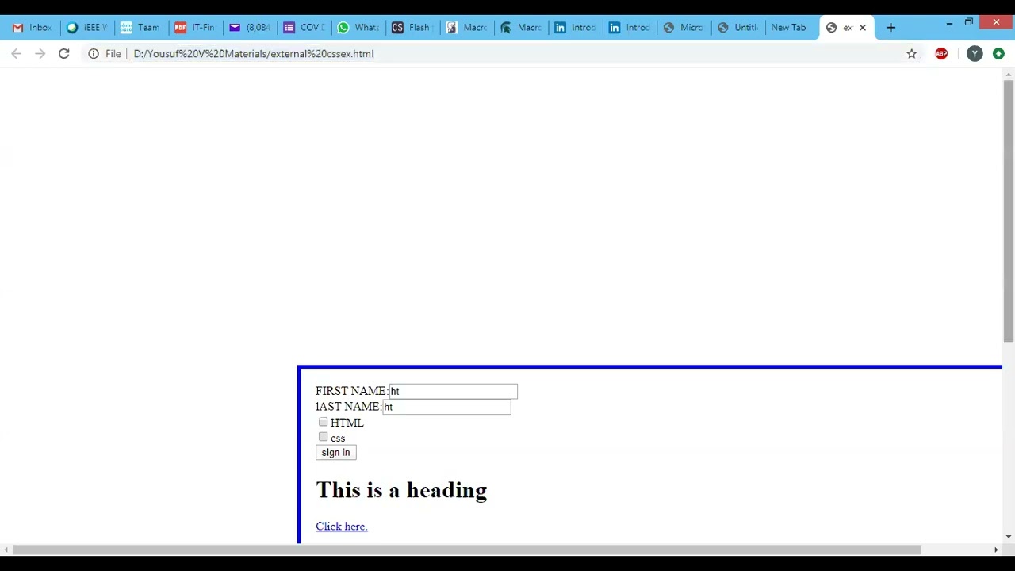Switch to the Micro tab
Viewport: 1015px width, 571px height.
pos(683,27)
